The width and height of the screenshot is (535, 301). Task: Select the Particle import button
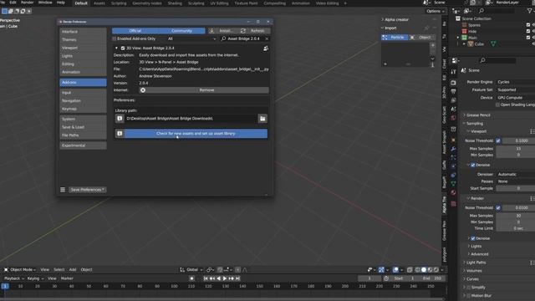click(395, 37)
